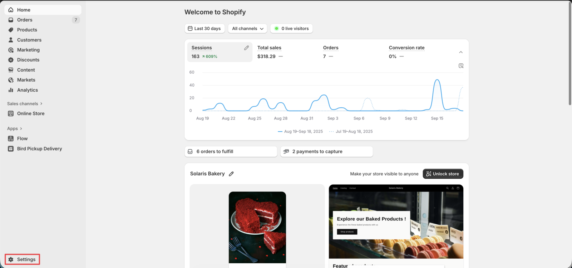Click the chart report search icon
The image size is (572, 268).
click(x=461, y=66)
